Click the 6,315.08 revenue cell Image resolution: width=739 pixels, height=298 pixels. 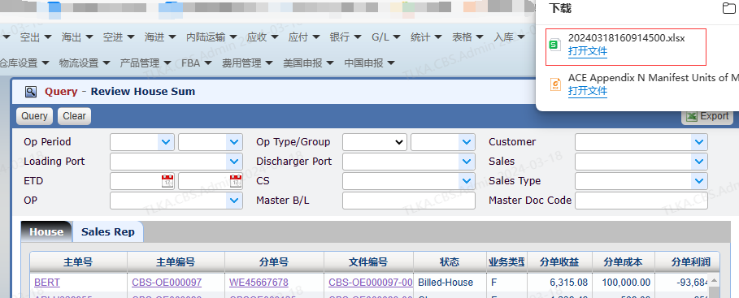(x=559, y=283)
